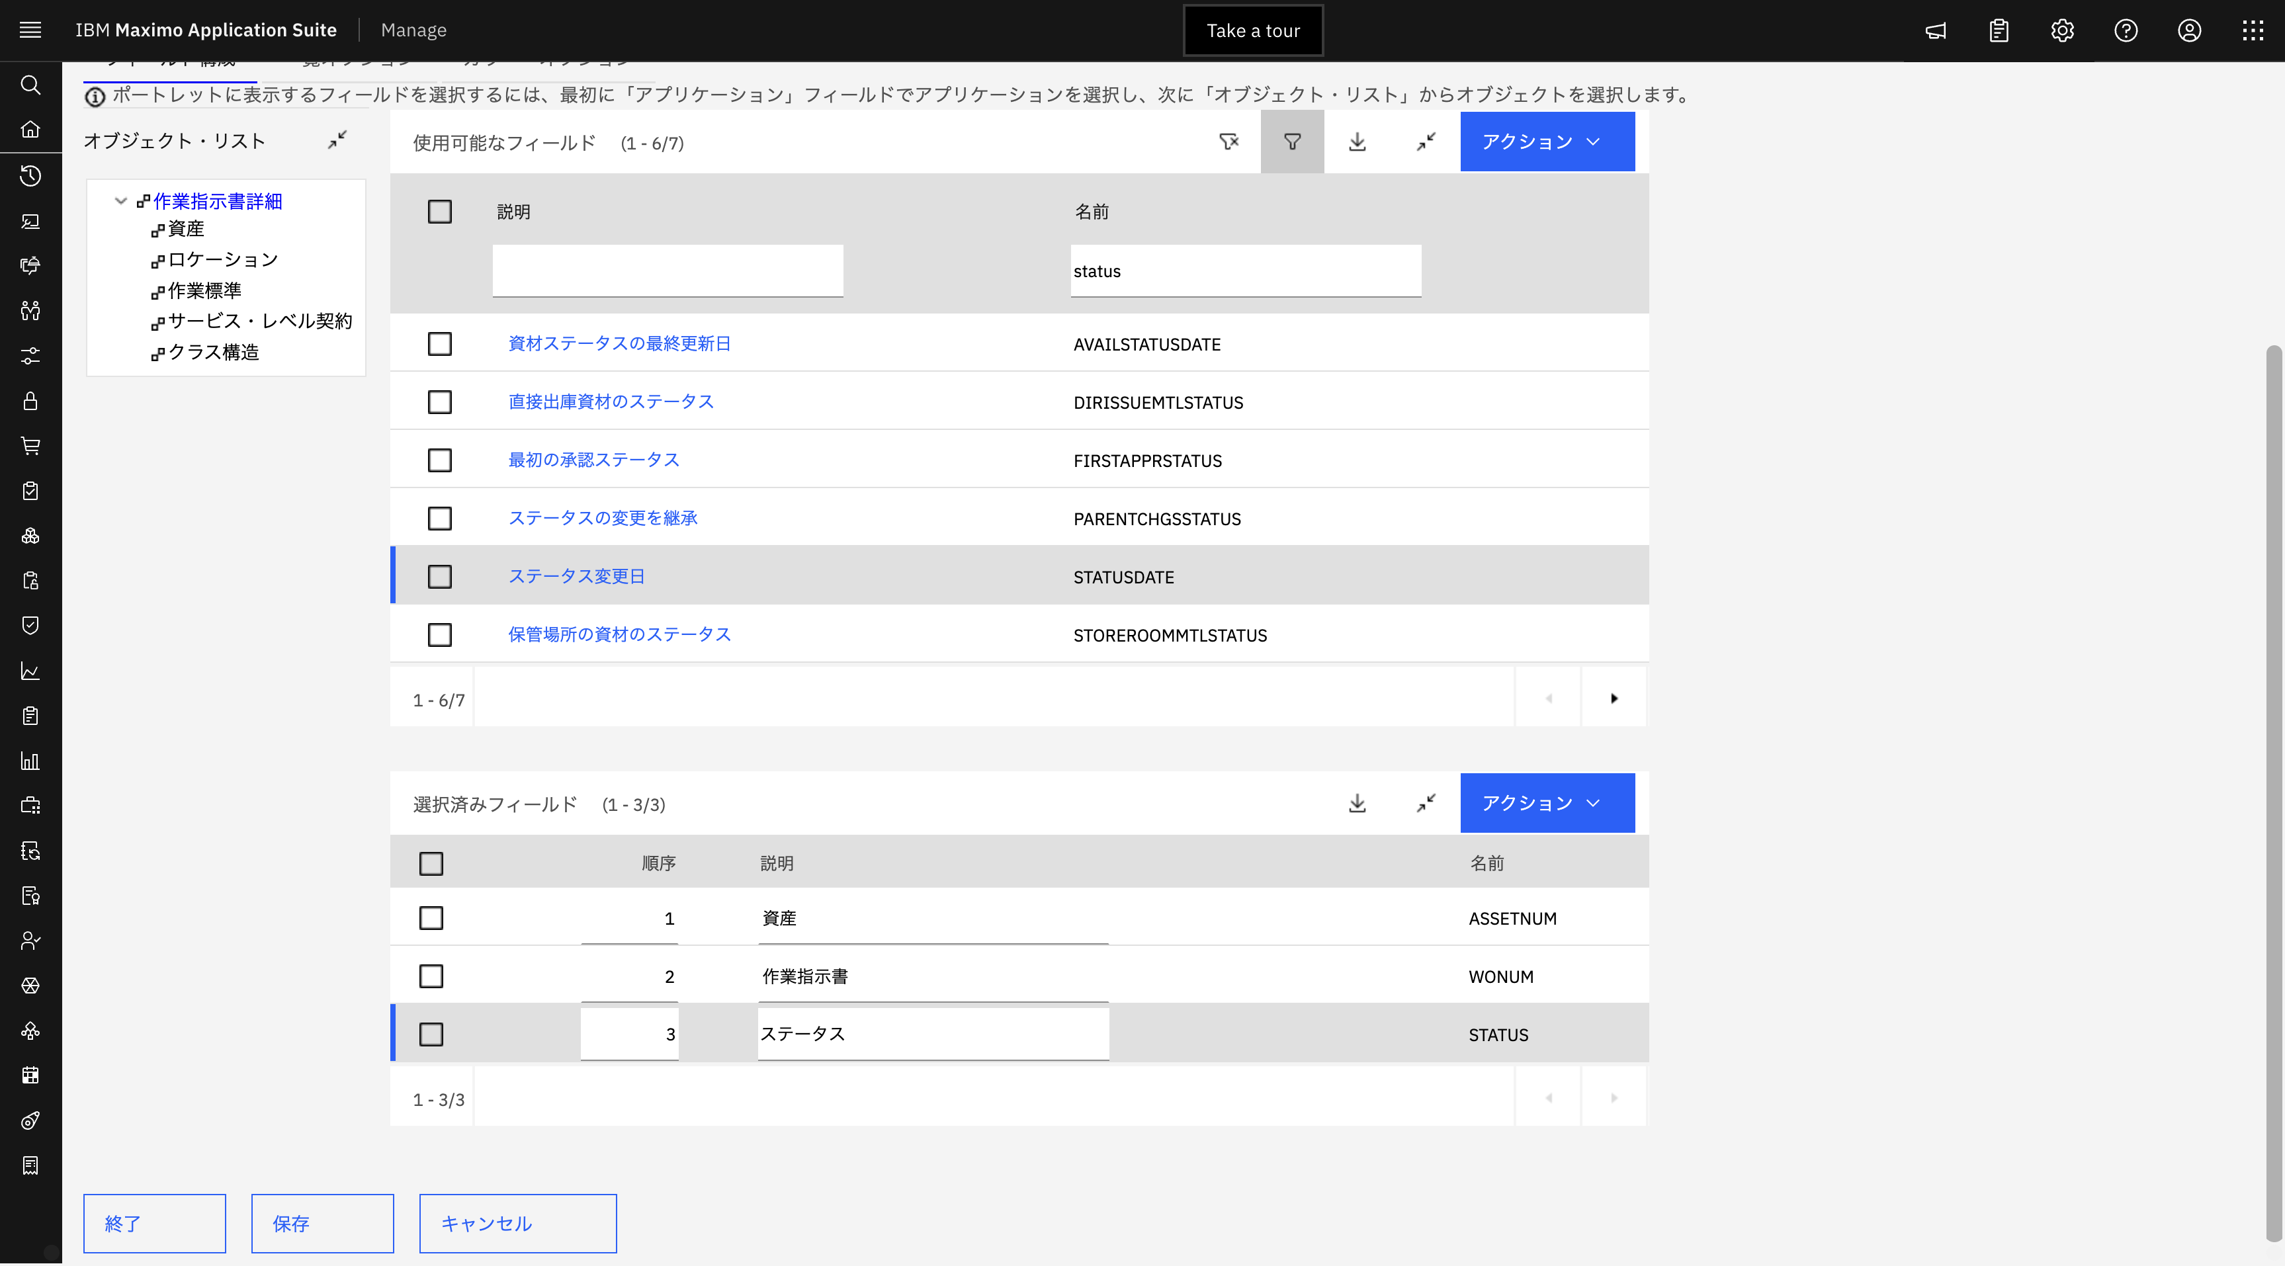Open the hamburger navigation menu
This screenshot has height=1266, width=2285.
pyautogui.click(x=30, y=30)
